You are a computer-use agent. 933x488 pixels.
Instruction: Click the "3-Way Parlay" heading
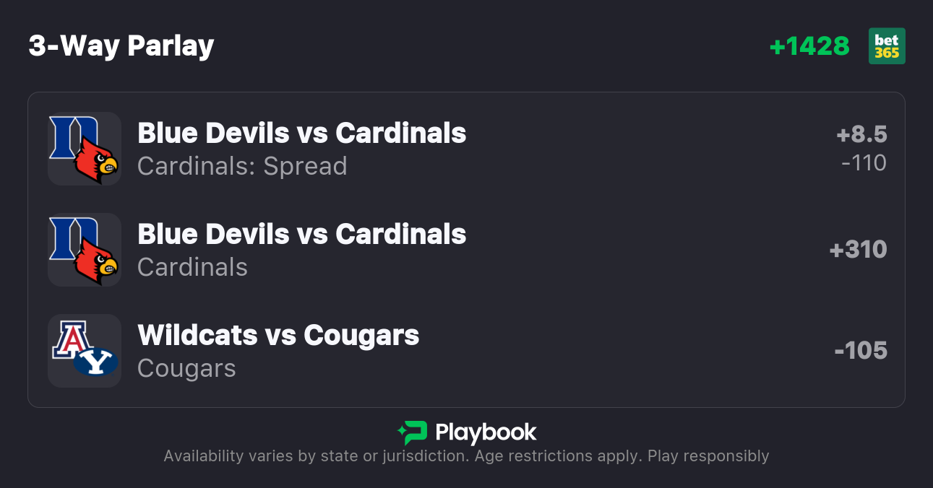coord(121,46)
